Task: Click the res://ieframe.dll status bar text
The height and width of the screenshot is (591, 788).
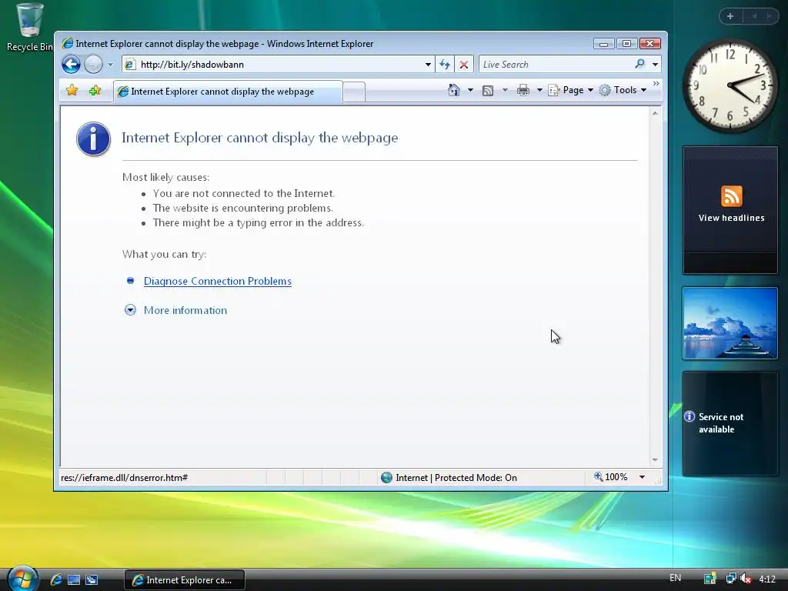Action: click(x=124, y=477)
